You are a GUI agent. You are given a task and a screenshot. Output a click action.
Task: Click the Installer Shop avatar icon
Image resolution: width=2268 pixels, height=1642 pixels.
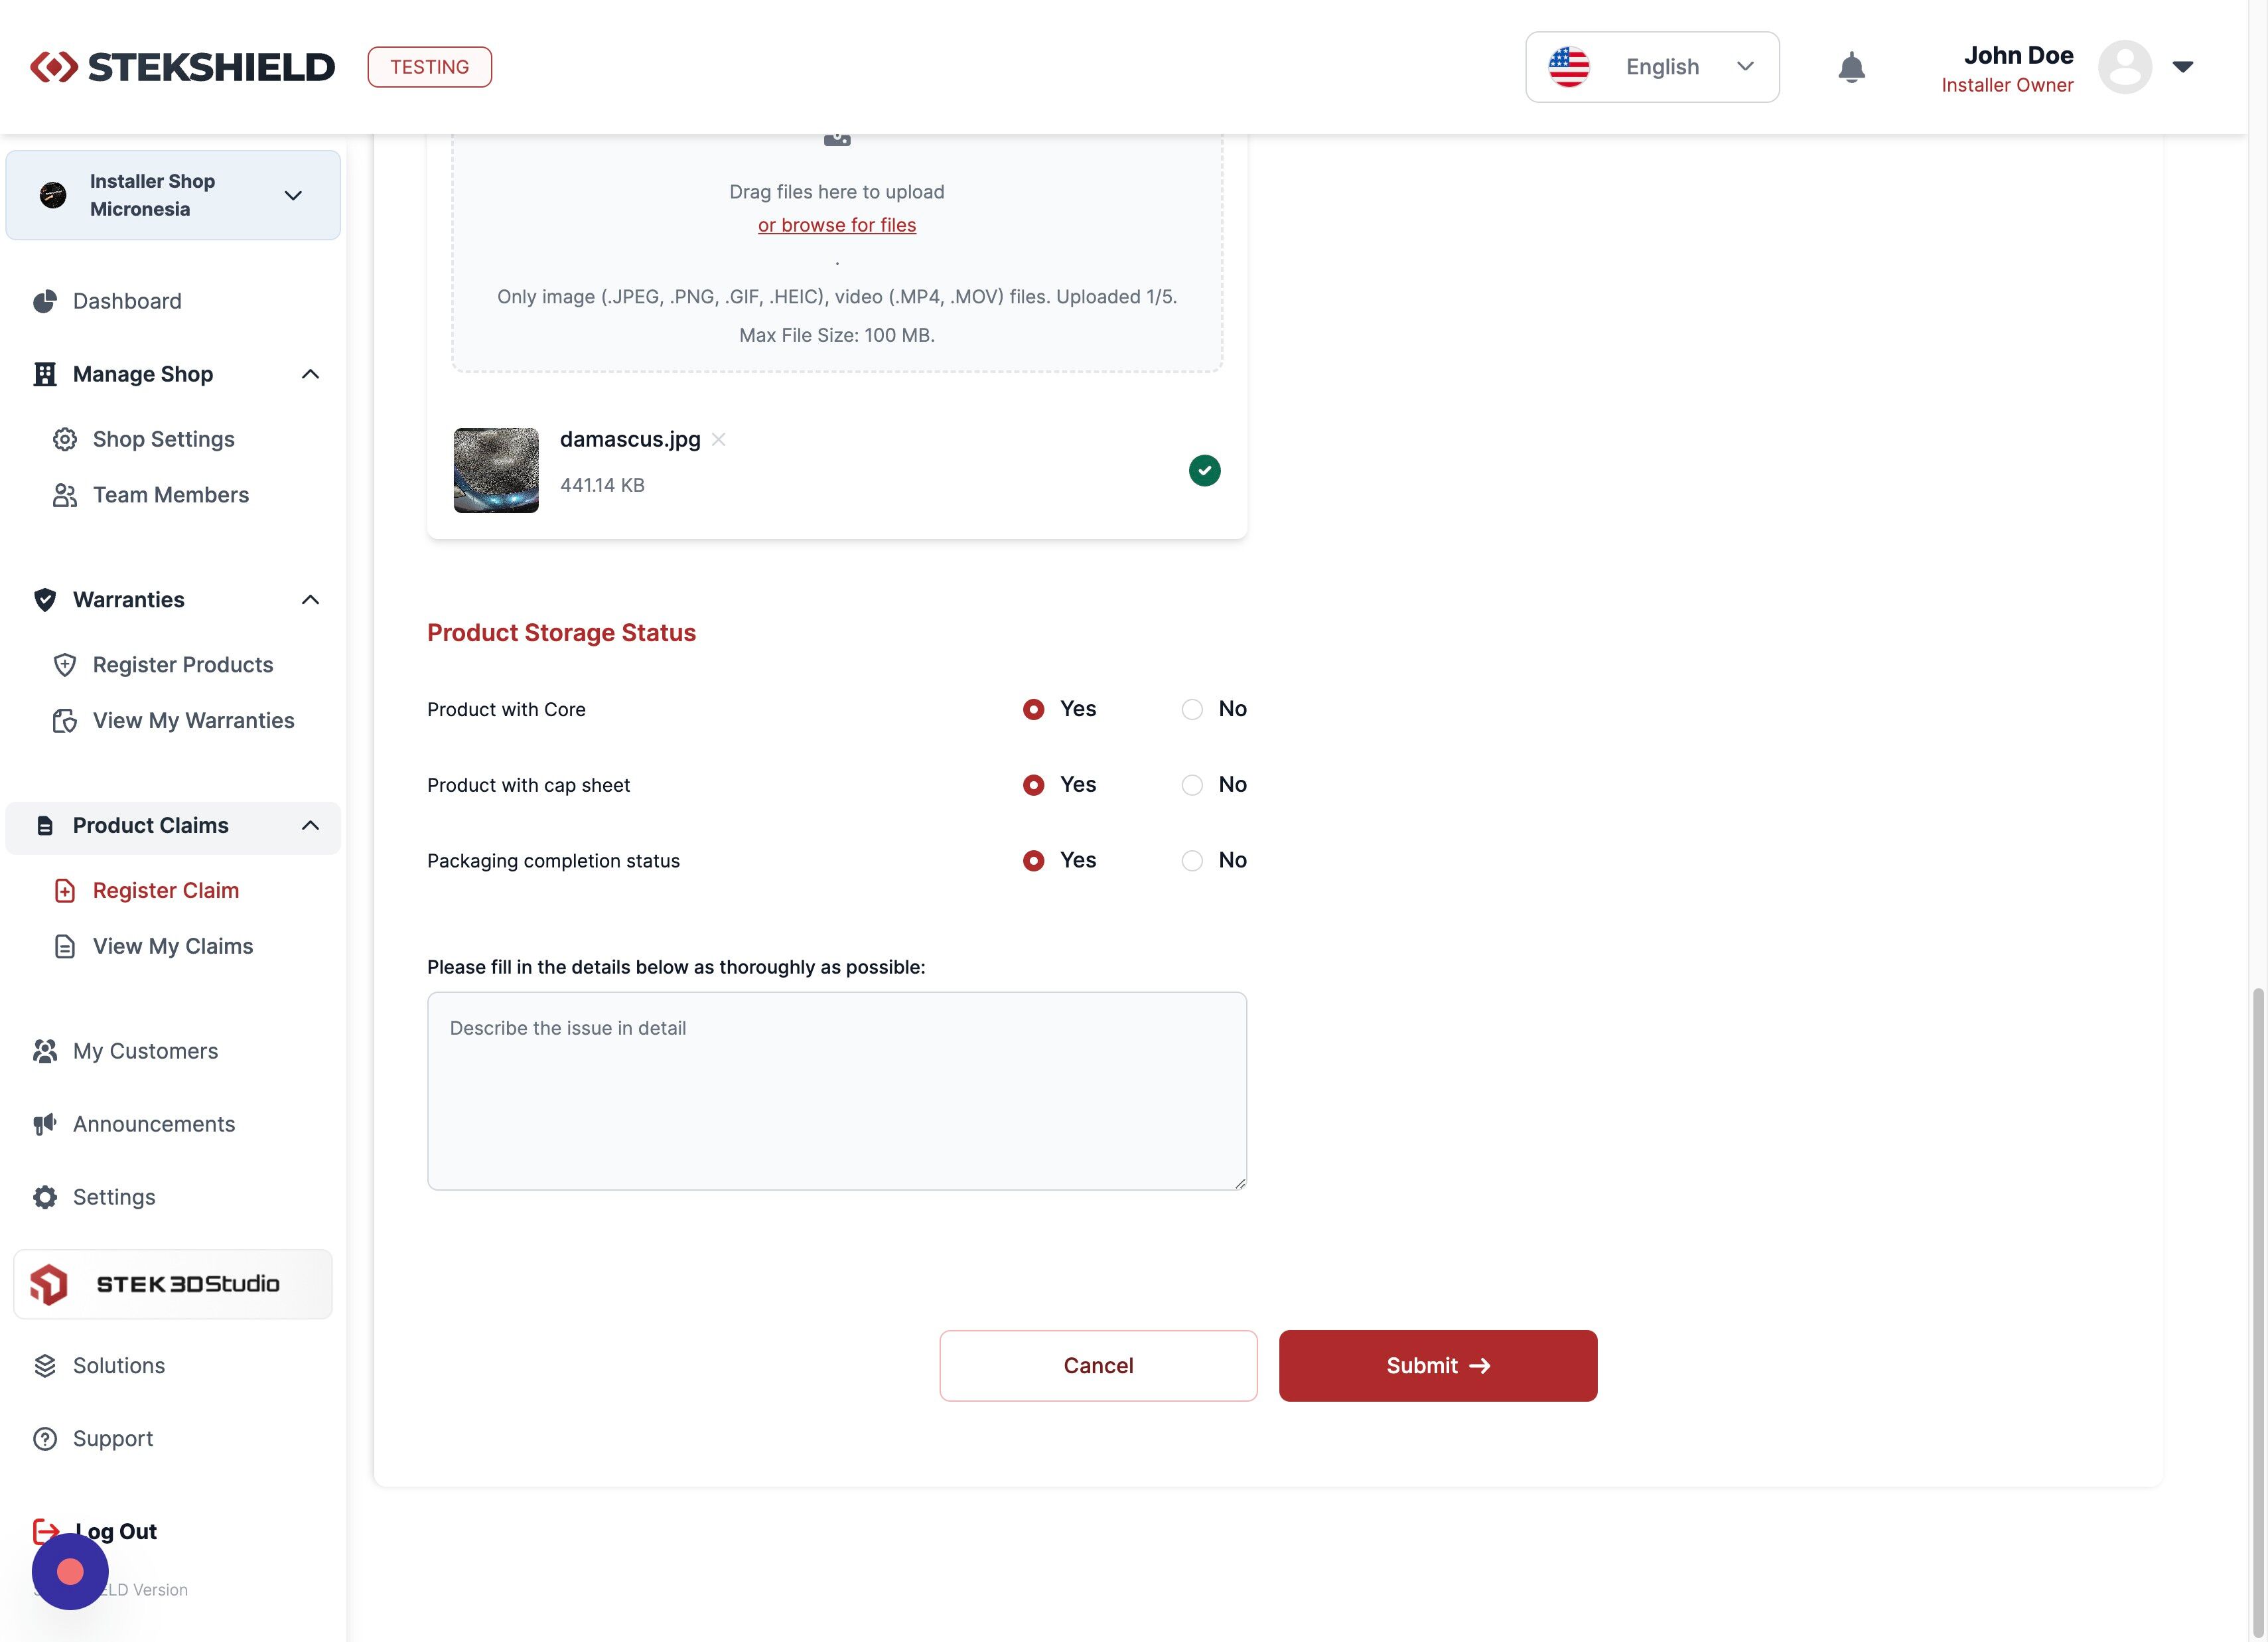point(53,195)
